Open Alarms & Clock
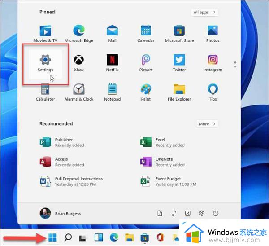This screenshot has height=246, width=269. pyautogui.click(x=79, y=92)
